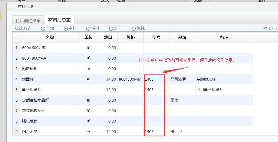Click the 品牌 column header
The height and width of the screenshot is (142, 278).
(182, 37)
